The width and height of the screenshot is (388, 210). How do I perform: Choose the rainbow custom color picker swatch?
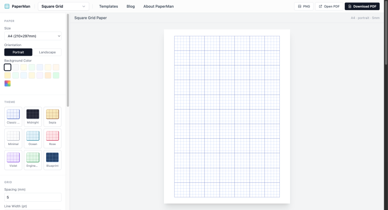pos(7,83)
